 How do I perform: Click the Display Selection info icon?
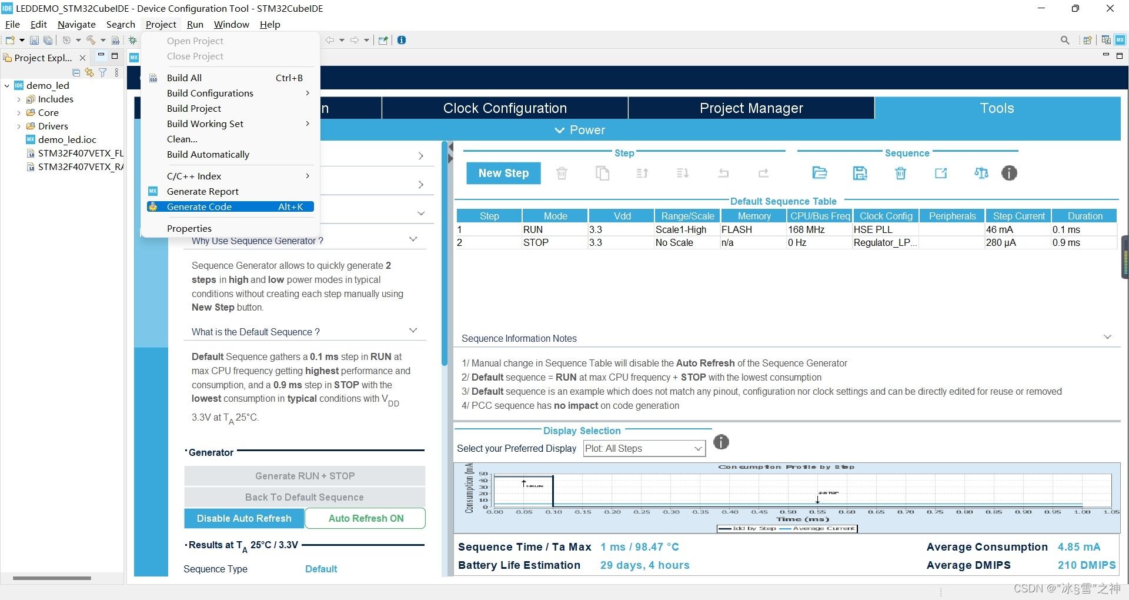coord(721,442)
